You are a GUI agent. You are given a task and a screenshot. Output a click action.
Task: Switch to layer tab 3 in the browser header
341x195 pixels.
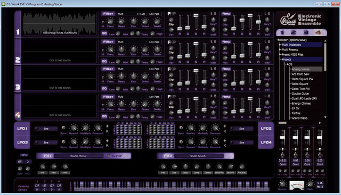pyautogui.click(x=306, y=32)
